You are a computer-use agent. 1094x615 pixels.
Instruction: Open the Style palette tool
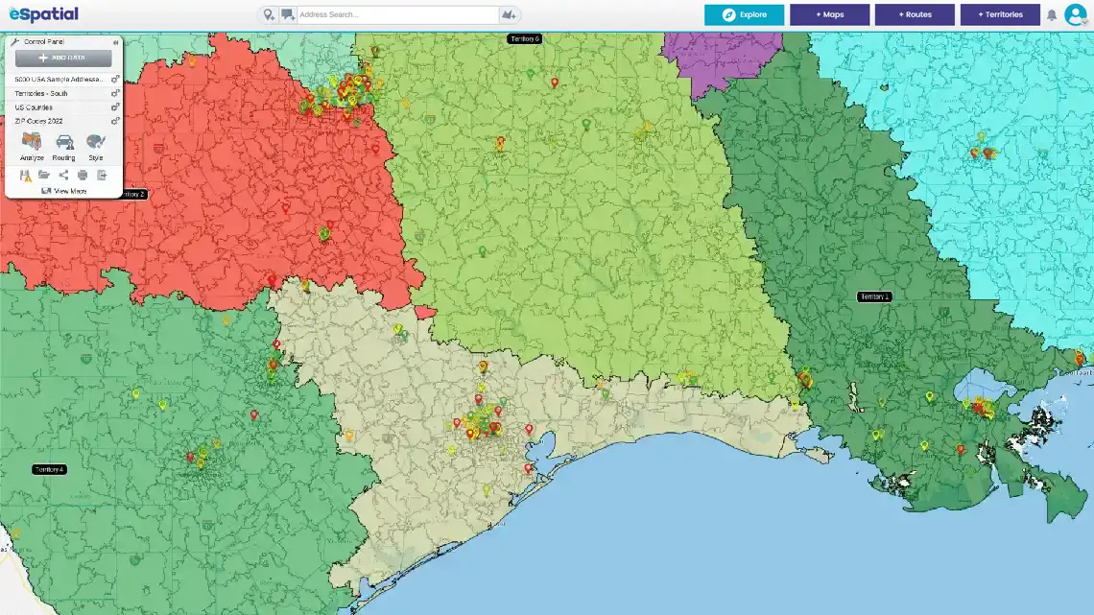tap(96, 146)
